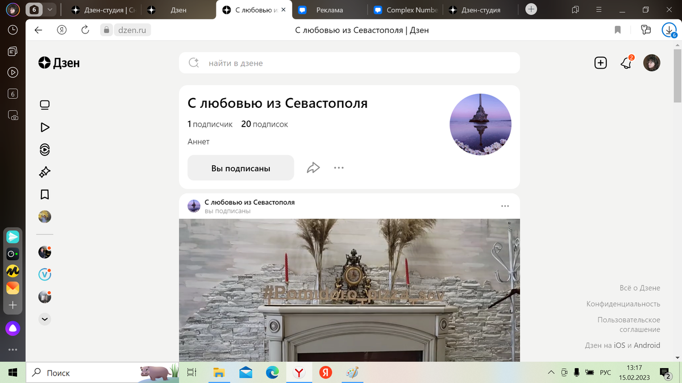Expand more subscriptions with chevron in sidebar
Screen dimensions: 682x383
(x=44, y=319)
